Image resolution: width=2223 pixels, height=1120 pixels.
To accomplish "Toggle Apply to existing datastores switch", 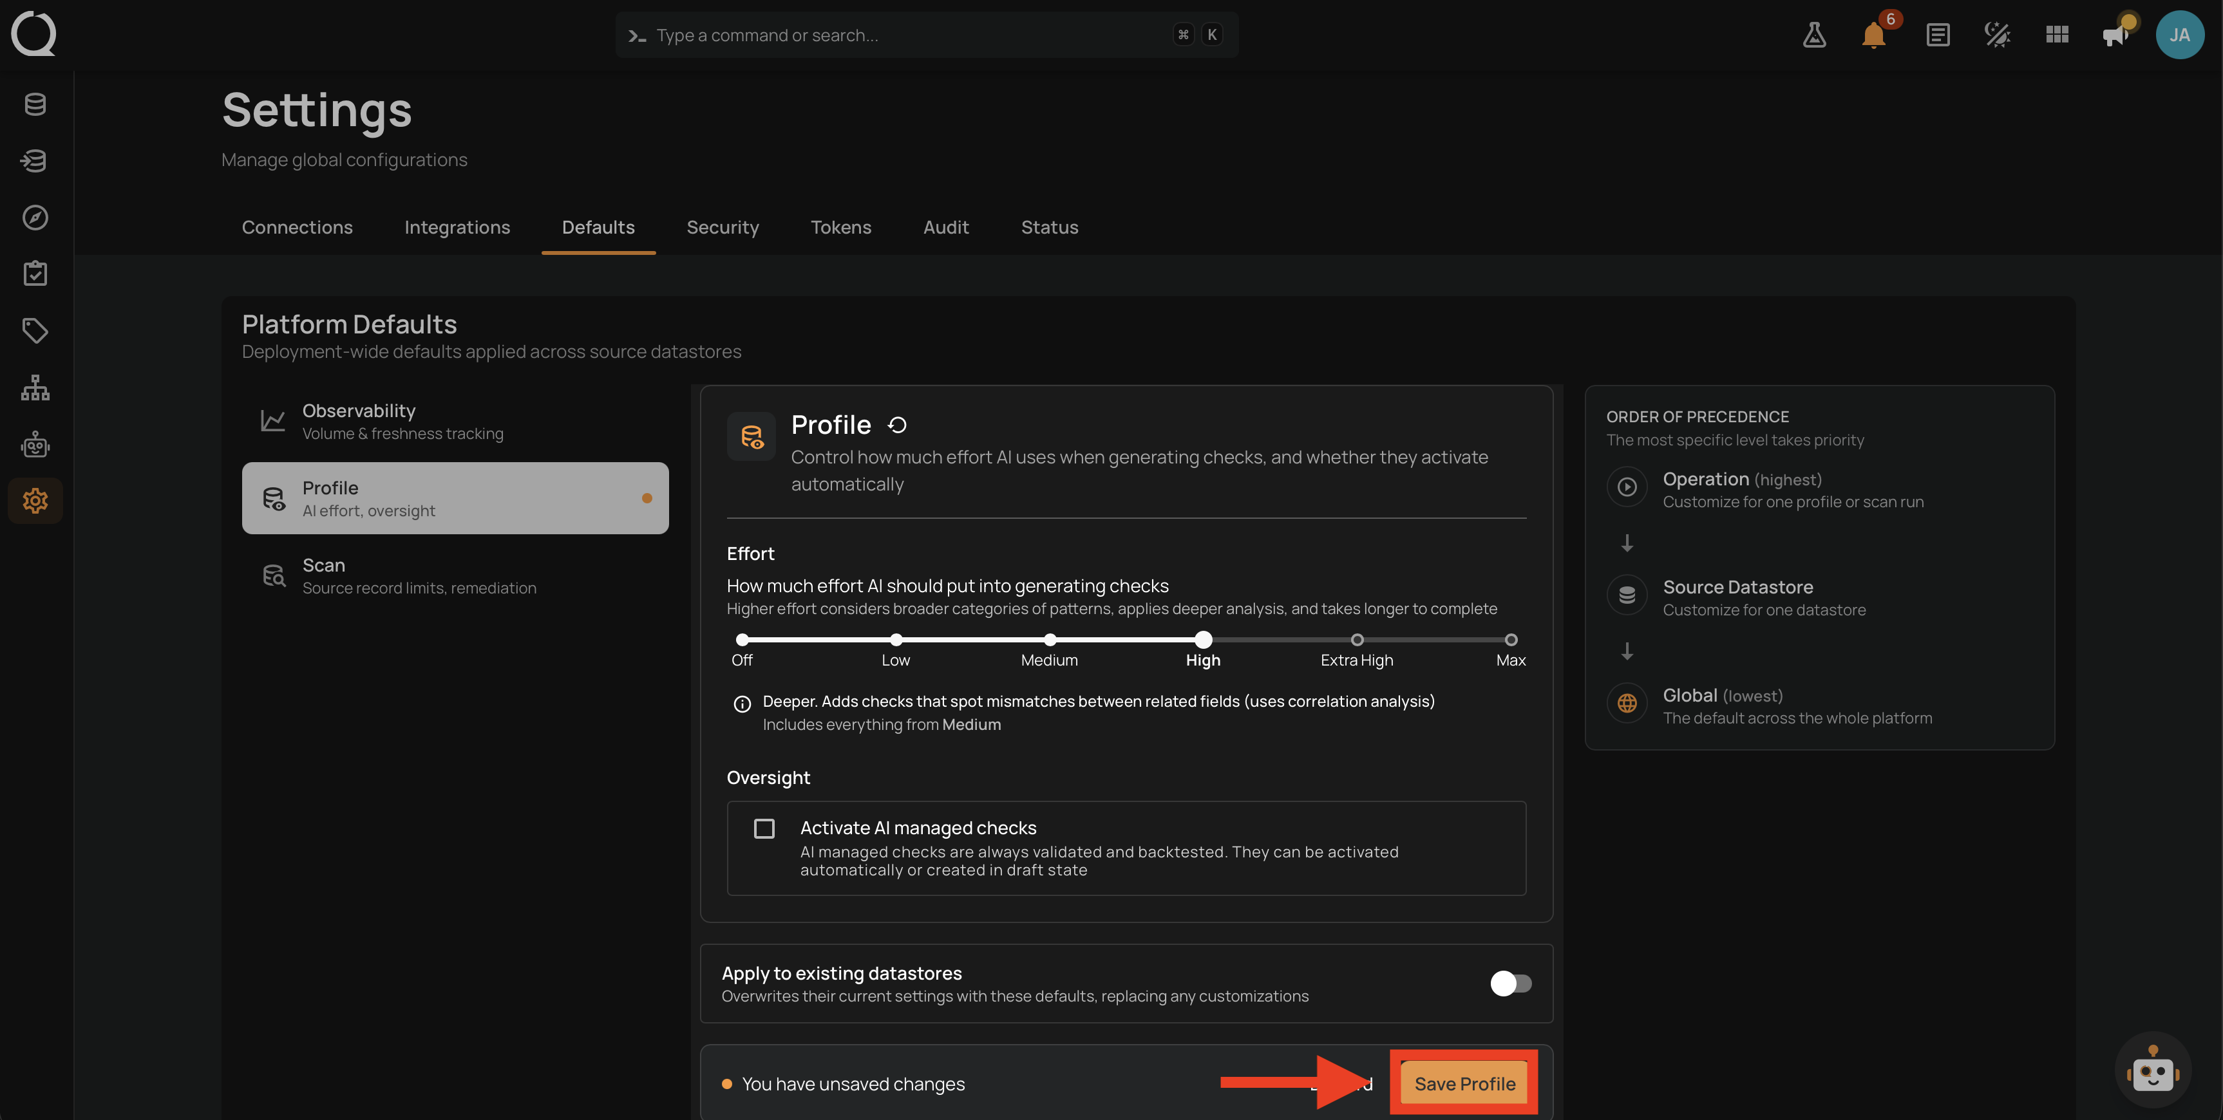I will (1510, 984).
